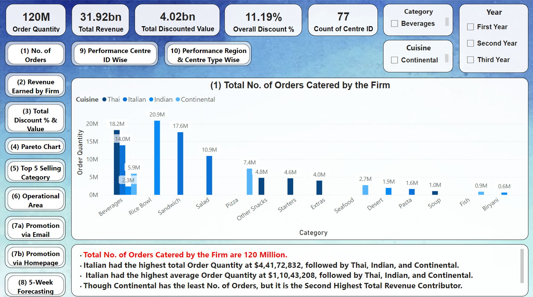
Task: Click the Category slicer scrollbar
Action: (x=447, y=22)
